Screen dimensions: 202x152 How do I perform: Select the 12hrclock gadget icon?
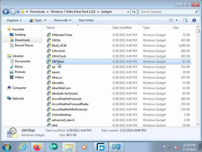(49, 51)
